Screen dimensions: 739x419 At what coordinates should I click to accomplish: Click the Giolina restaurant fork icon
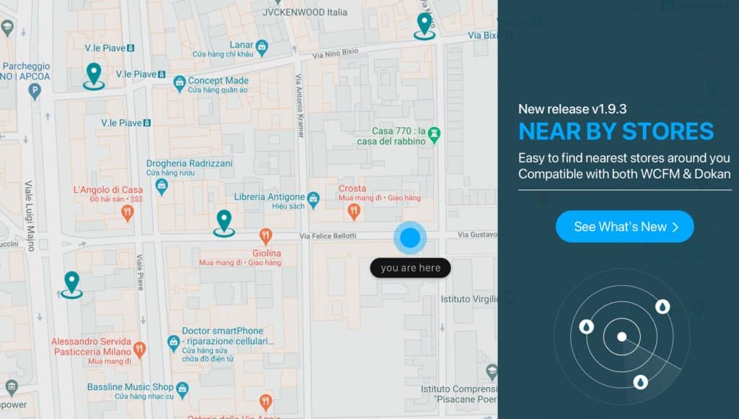point(266,235)
